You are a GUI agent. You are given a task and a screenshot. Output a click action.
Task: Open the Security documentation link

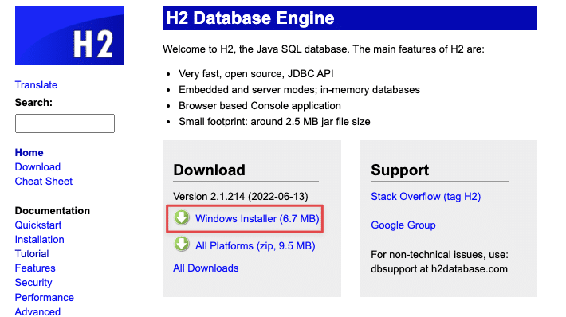pos(33,283)
